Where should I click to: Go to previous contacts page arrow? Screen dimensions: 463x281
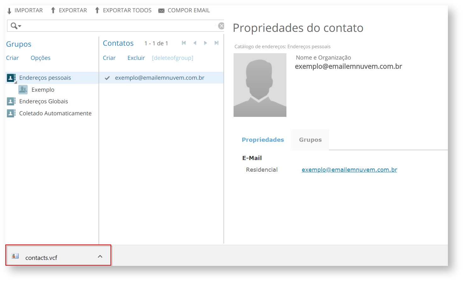click(195, 43)
